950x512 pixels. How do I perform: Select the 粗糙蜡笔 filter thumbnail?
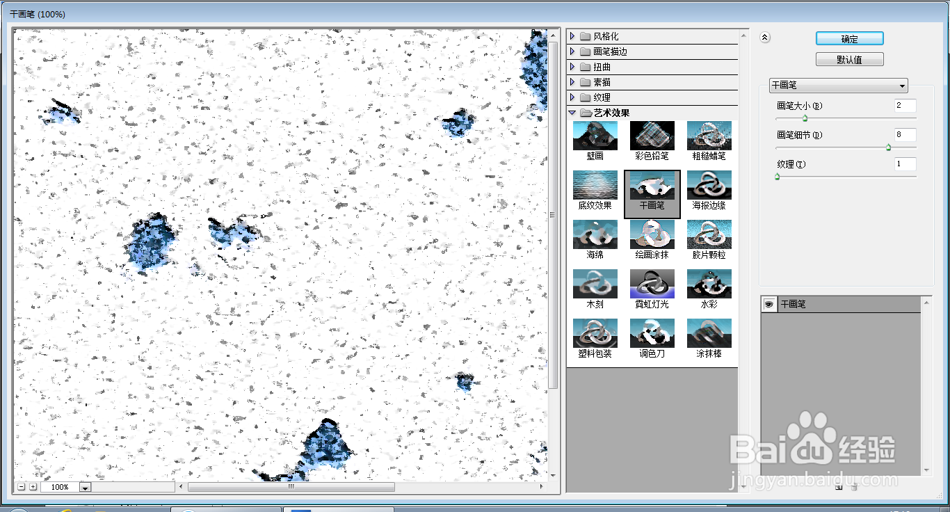709,141
